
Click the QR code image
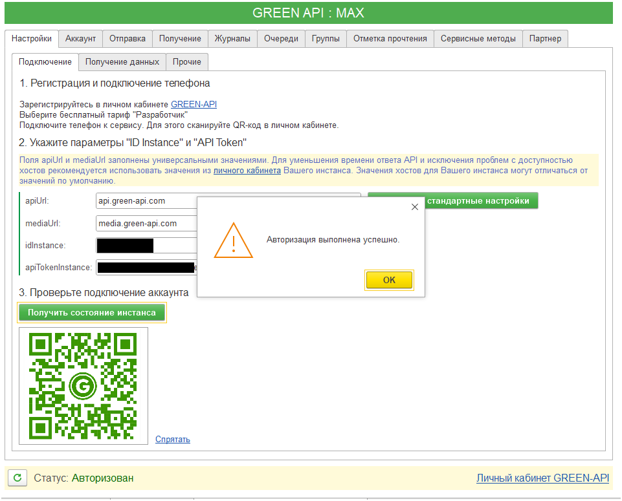83,386
